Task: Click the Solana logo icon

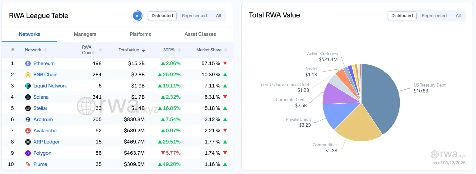Action: click(x=28, y=97)
